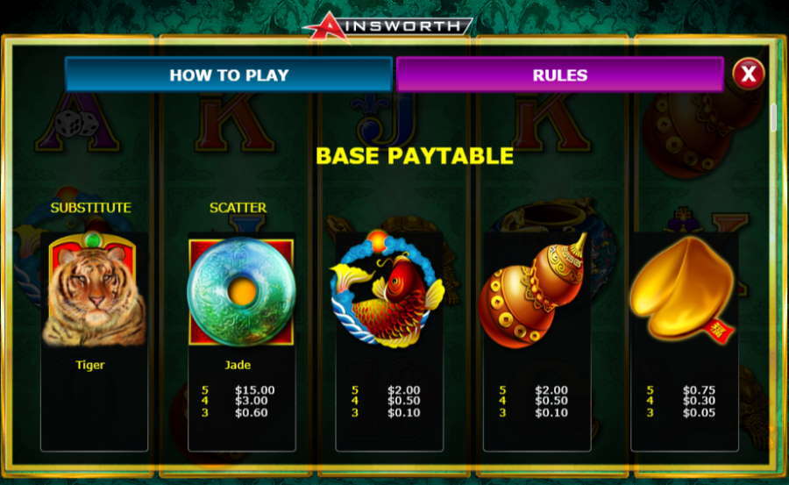Viewport: 789px width, 485px height.
Task: Click the $3.00 Jade four-symbol payout
Action: (x=251, y=401)
